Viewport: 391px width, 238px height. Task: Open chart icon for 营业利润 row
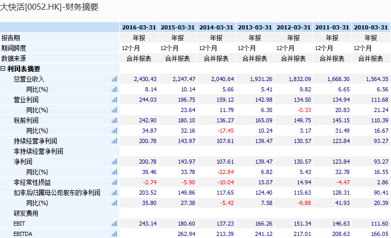pos(114,100)
